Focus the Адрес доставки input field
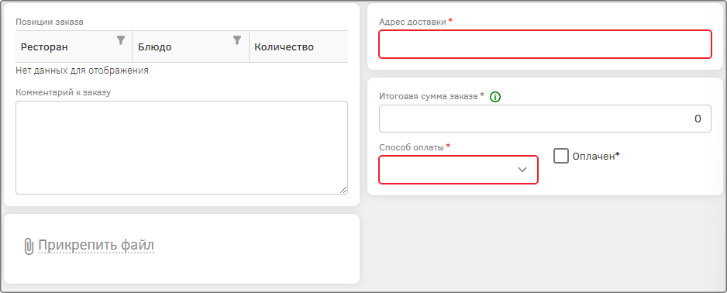The width and height of the screenshot is (727, 293). coord(546,44)
